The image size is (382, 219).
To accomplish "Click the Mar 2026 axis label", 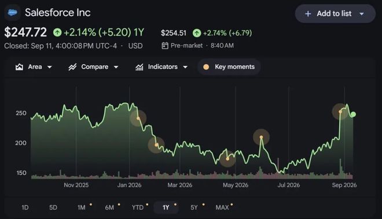I will click(x=180, y=185).
